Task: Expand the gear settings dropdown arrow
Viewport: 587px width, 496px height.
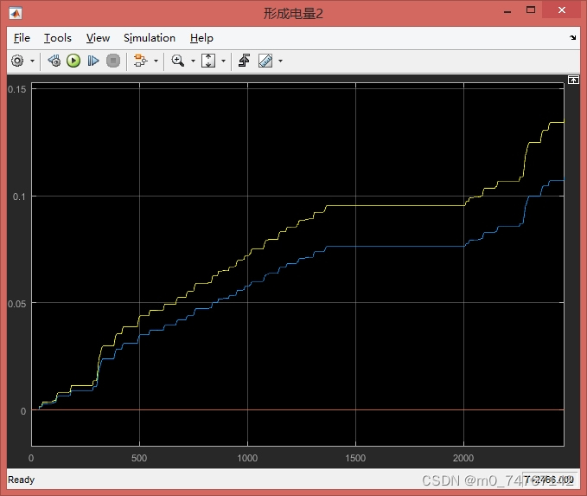Action: pyautogui.click(x=32, y=61)
